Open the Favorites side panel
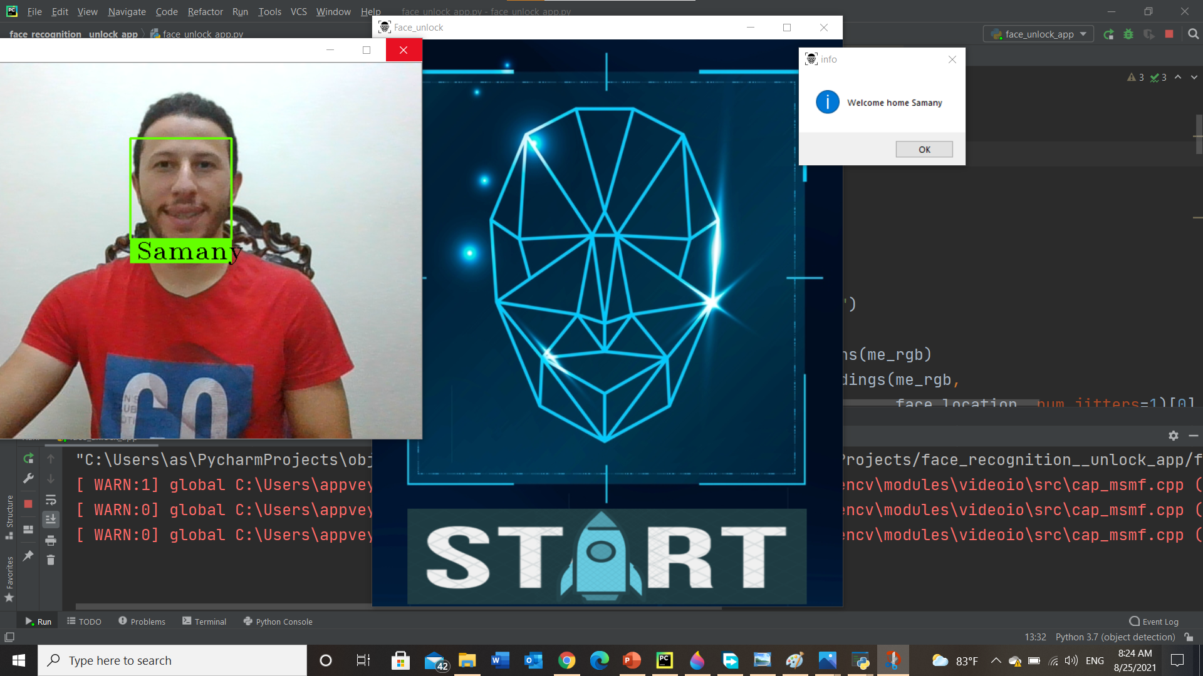The height and width of the screenshot is (676, 1203). [x=9, y=579]
